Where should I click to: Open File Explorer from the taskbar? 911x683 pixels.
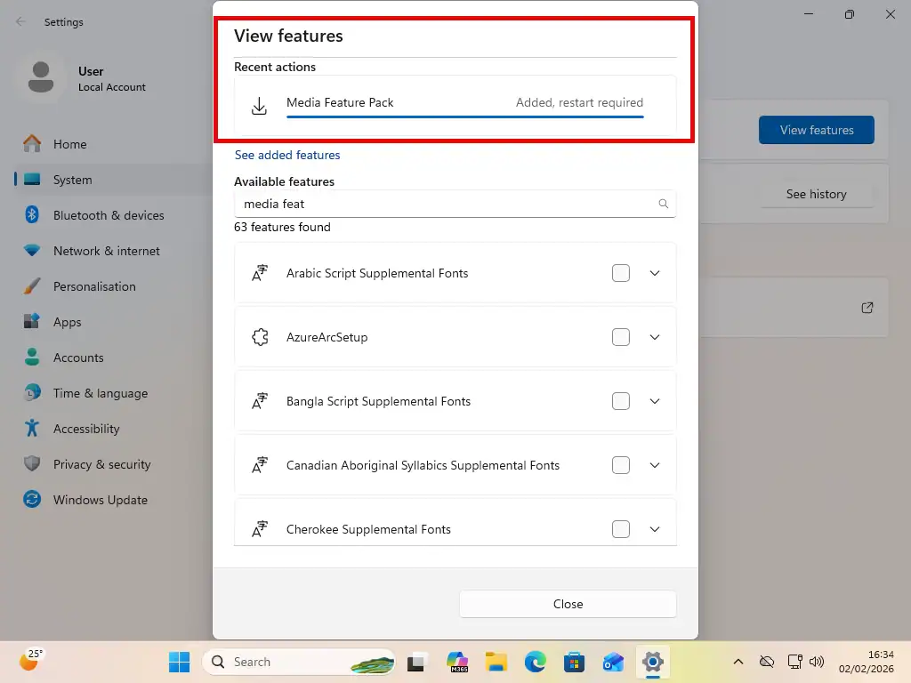[x=496, y=662]
